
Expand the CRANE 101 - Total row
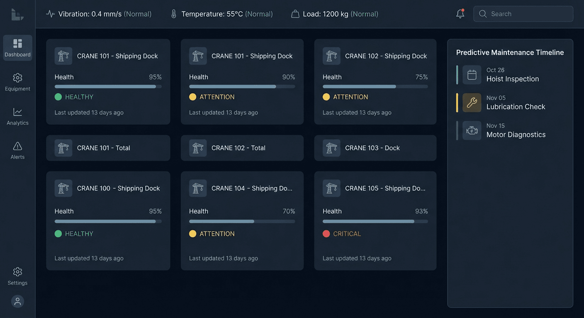(x=108, y=148)
